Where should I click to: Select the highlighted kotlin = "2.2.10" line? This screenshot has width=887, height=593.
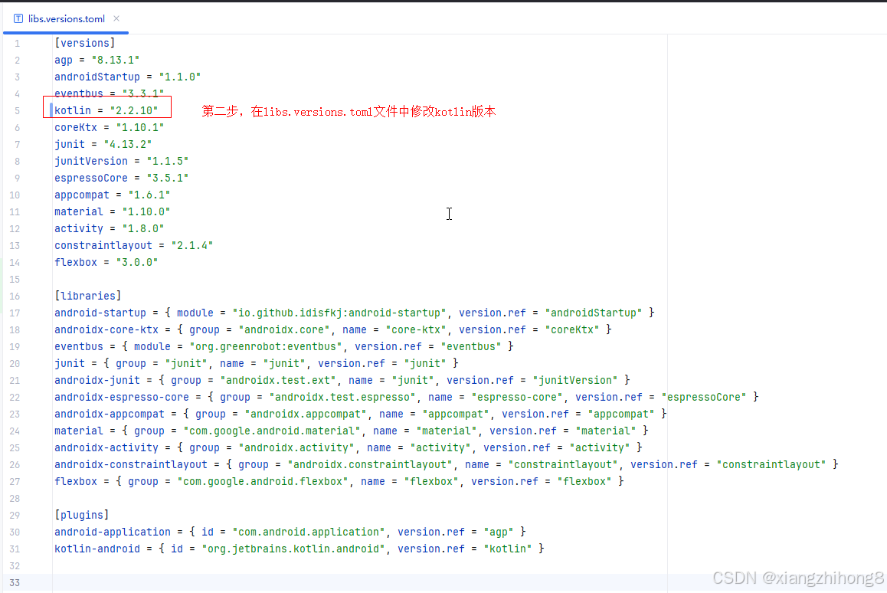[106, 110]
